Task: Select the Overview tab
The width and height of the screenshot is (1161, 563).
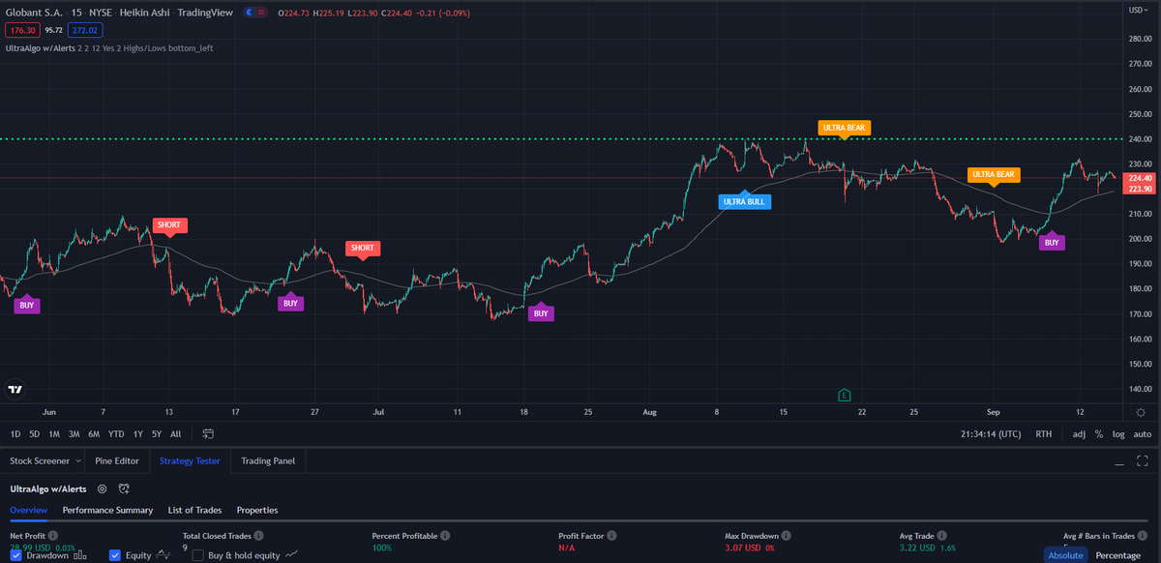Action: [x=29, y=510]
